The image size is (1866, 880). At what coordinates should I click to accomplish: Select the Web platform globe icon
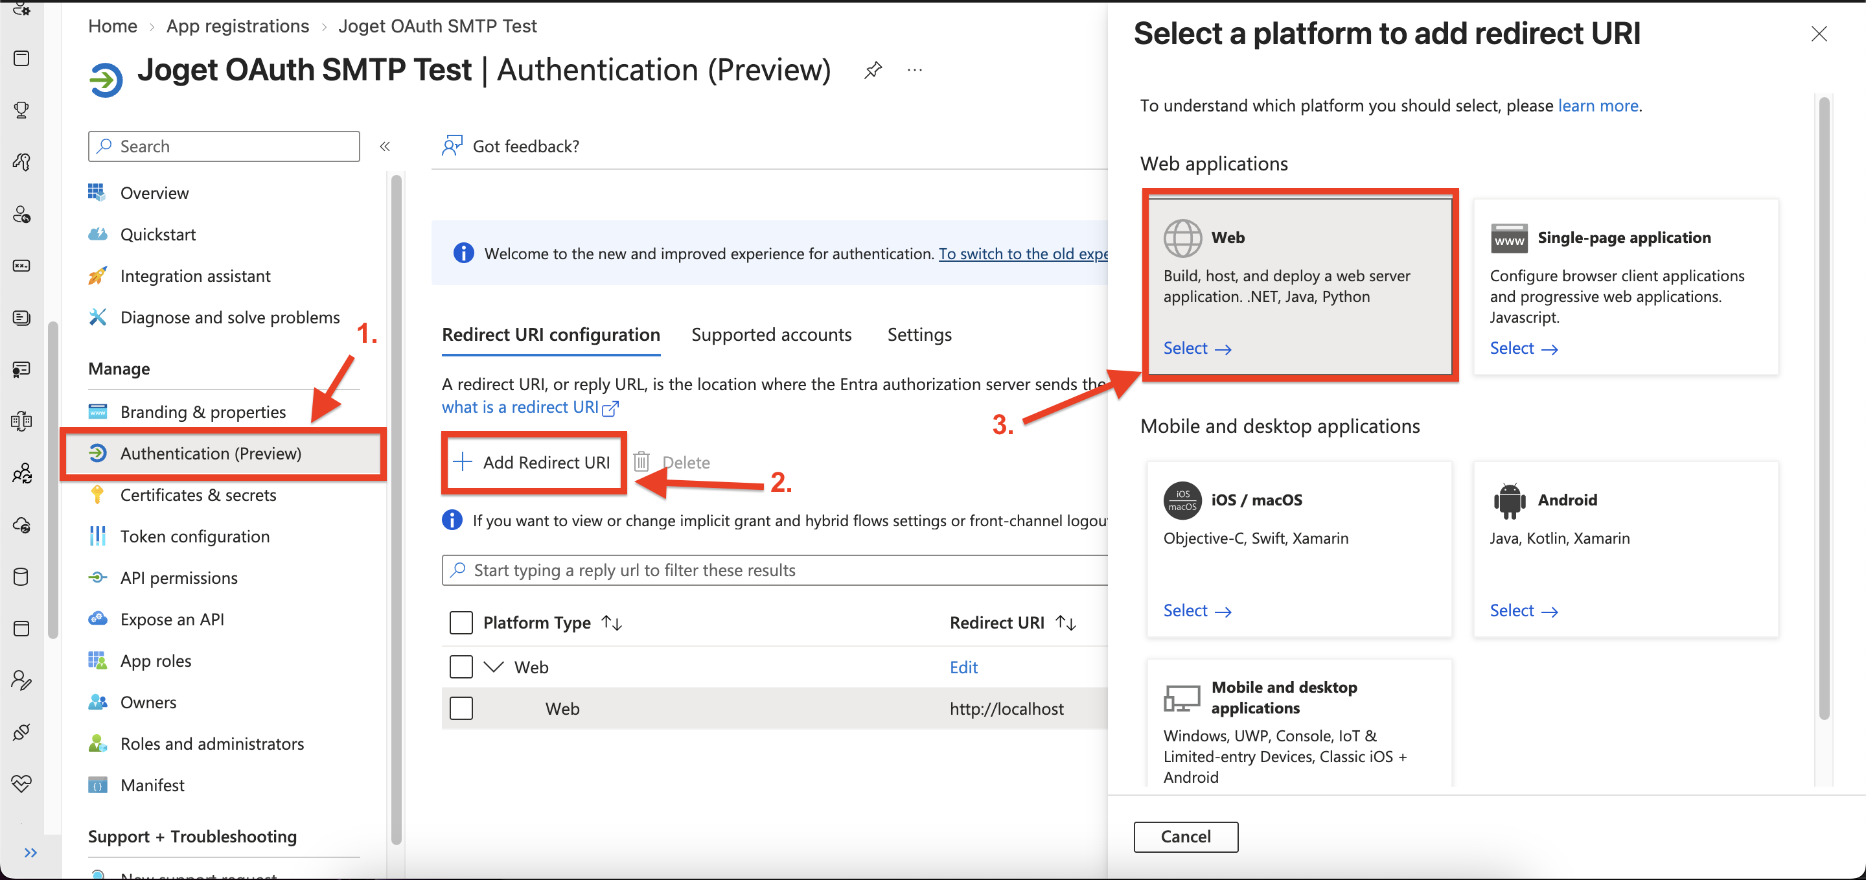point(1182,238)
